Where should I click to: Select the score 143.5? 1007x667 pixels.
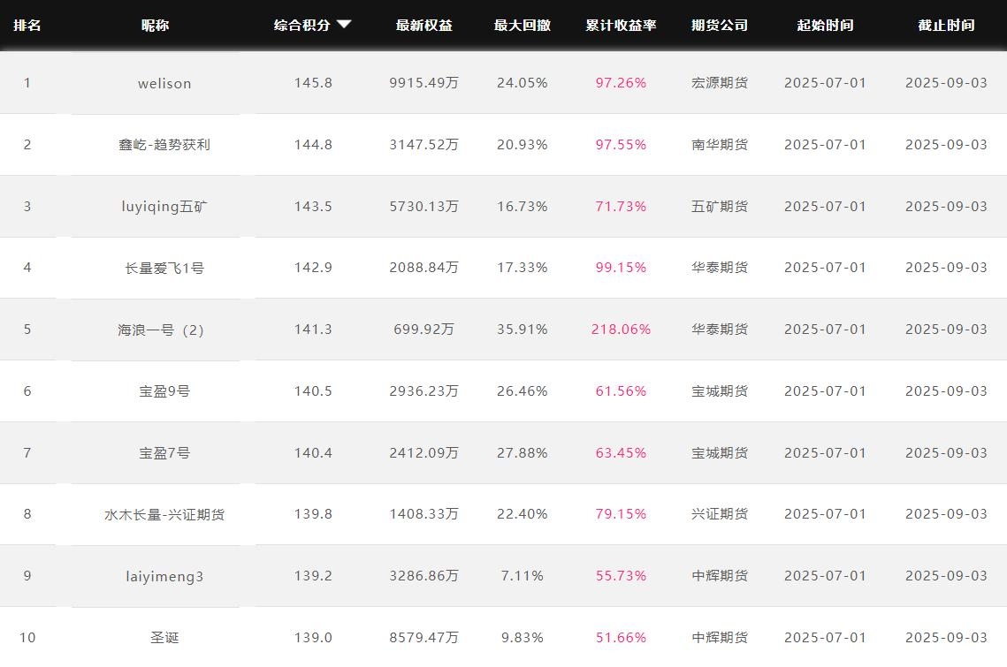click(x=313, y=206)
